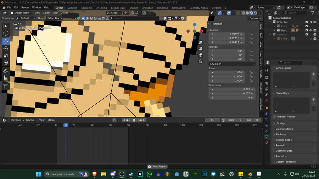The height and width of the screenshot is (179, 319).
Task: Open the File menu
Action: [x=9, y=7]
